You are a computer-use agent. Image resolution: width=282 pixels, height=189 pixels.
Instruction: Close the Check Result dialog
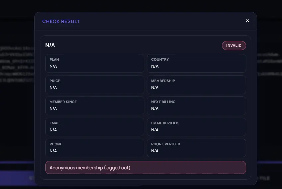pyautogui.click(x=247, y=20)
